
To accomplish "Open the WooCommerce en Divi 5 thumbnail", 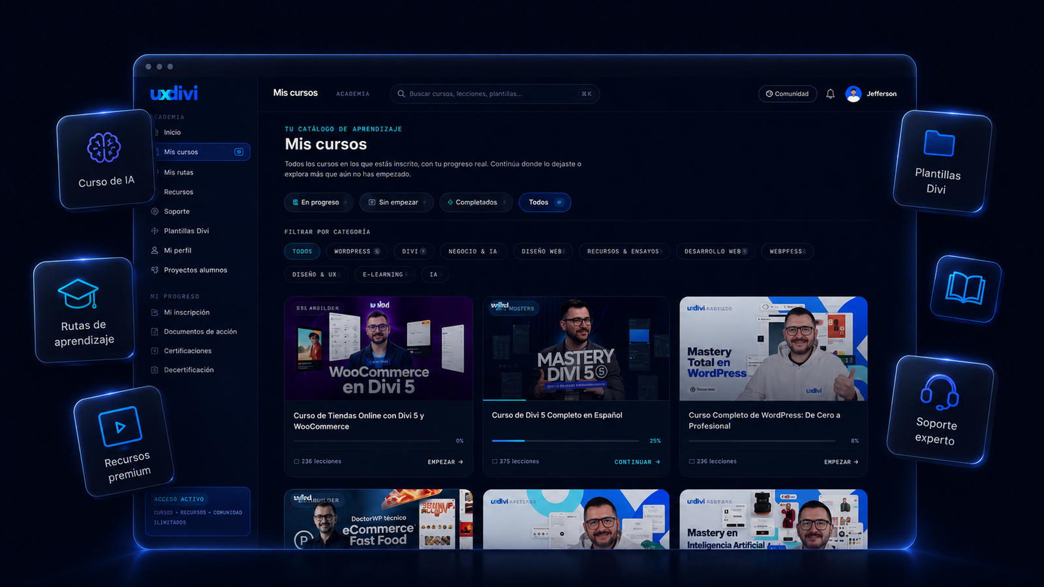I will pyautogui.click(x=378, y=348).
